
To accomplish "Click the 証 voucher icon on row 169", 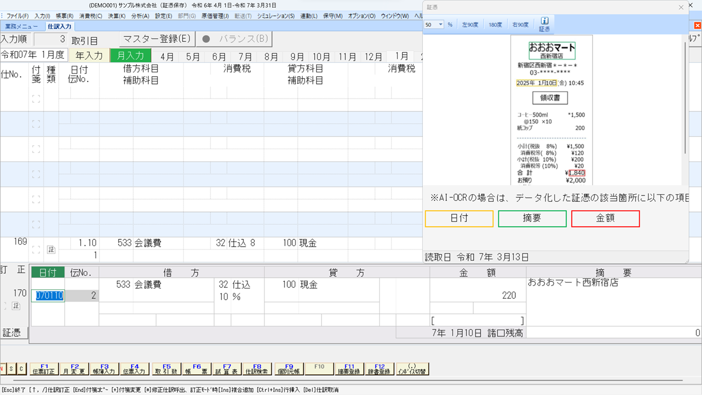I will (x=51, y=250).
